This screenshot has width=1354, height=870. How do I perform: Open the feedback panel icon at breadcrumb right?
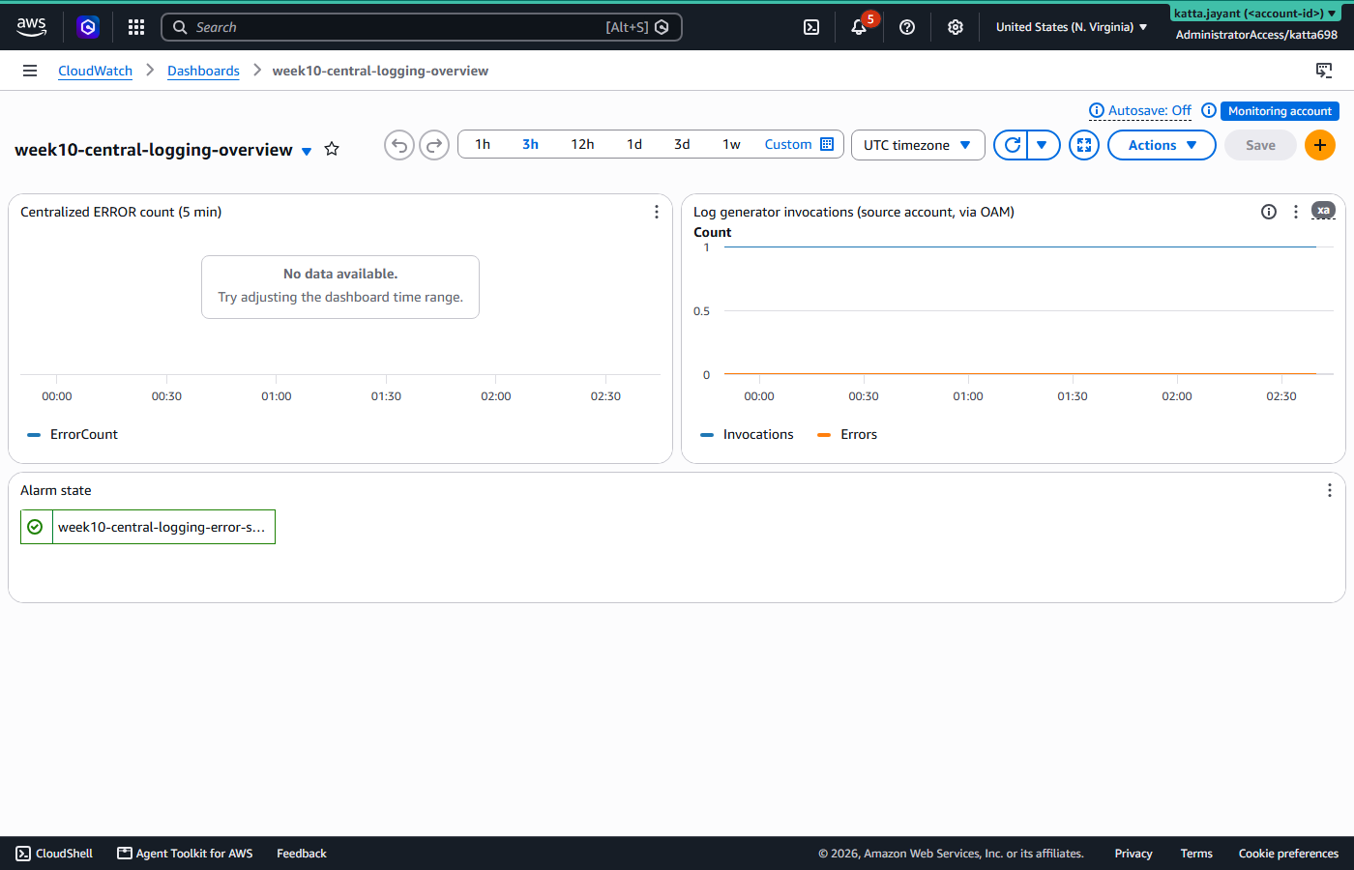[x=1324, y=71]
